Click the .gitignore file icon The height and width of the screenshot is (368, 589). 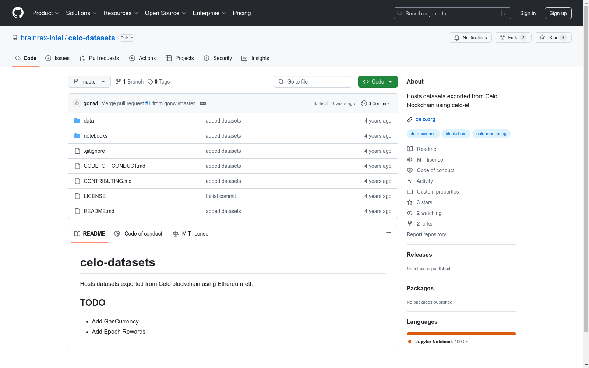77,151
